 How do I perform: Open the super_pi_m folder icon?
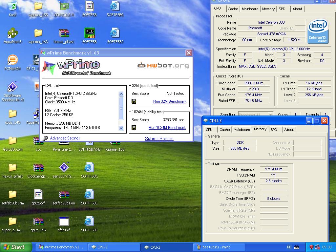coord(13,221)
